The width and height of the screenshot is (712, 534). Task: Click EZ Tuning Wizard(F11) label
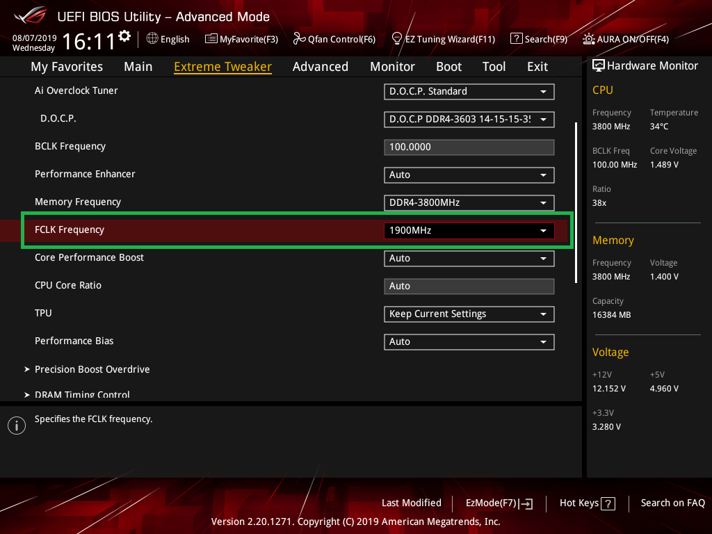pyautogui.click(x=450, y=39)
